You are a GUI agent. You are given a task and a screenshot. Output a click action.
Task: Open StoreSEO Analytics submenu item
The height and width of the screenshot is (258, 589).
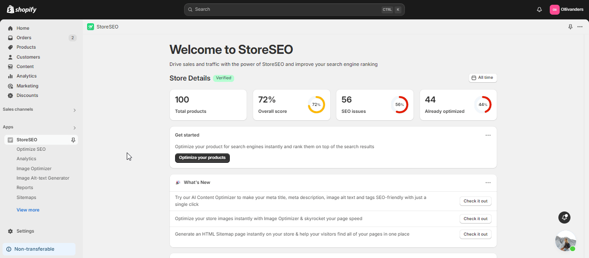tap(26, 159)
